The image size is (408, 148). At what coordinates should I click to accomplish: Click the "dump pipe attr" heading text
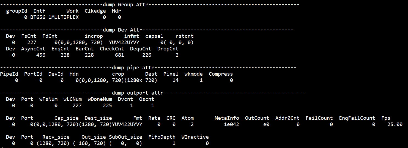tap(130, 68)
